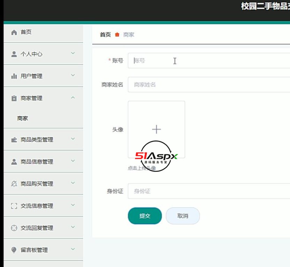The height and width of the screenshot is (267, 290).
Task: Click the wallet icon beside 商品类型管理
Action: [14, 140]
